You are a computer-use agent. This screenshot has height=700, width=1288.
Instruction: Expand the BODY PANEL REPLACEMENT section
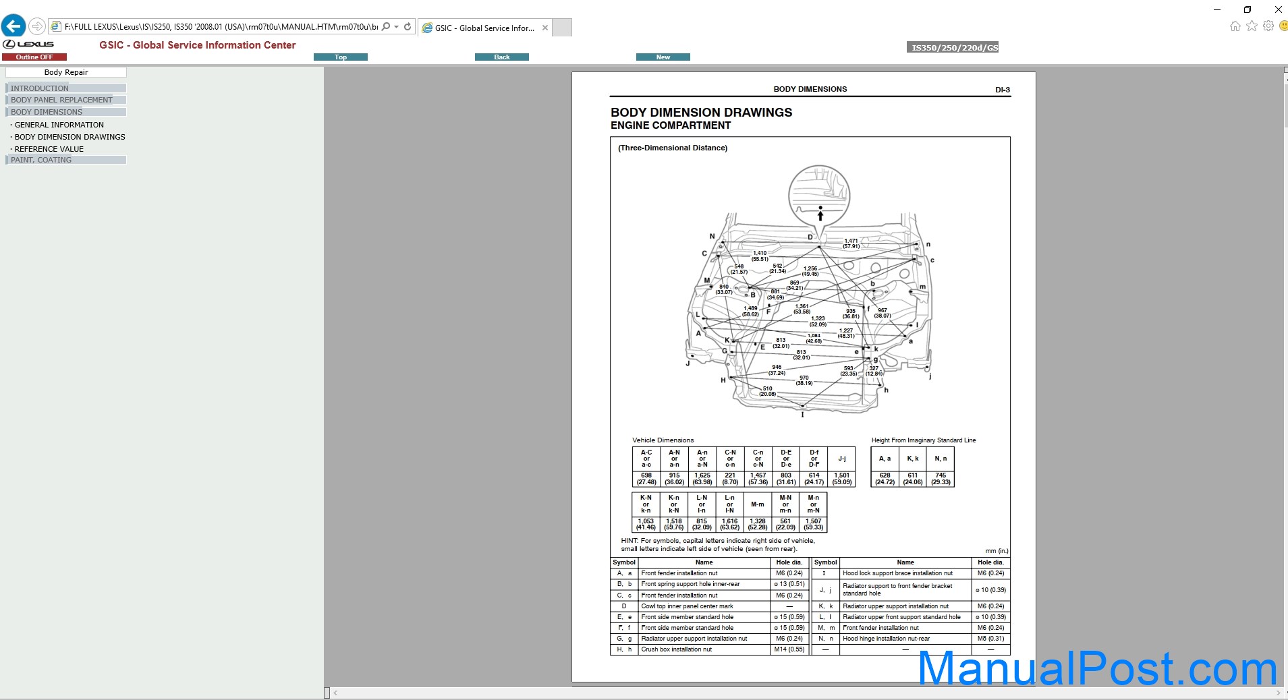pyautogui.click(x=66, y=100)
